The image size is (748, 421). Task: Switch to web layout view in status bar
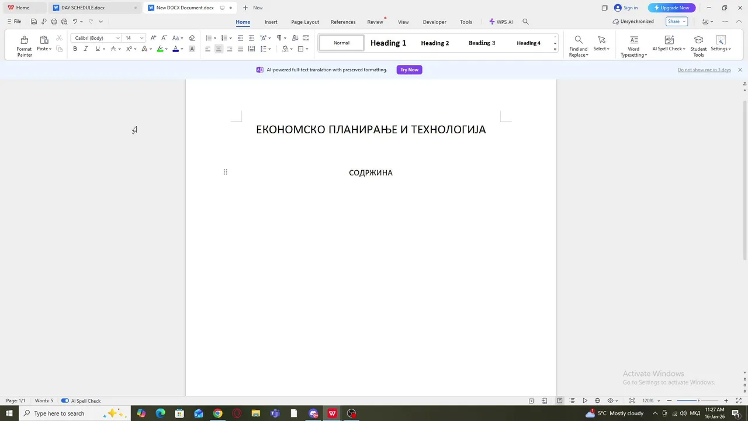coord(597,401)
